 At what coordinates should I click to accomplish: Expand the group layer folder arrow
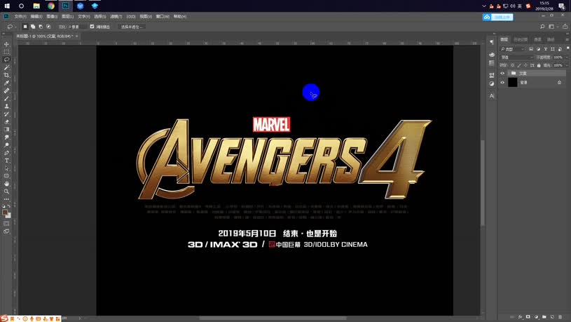click(509, 73)
